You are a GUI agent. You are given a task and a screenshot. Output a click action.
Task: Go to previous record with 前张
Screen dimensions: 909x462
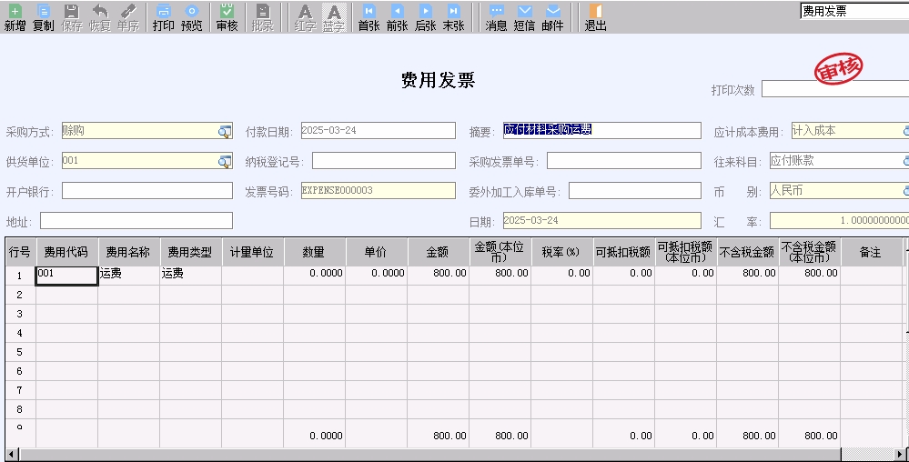[x=397, y=17]
